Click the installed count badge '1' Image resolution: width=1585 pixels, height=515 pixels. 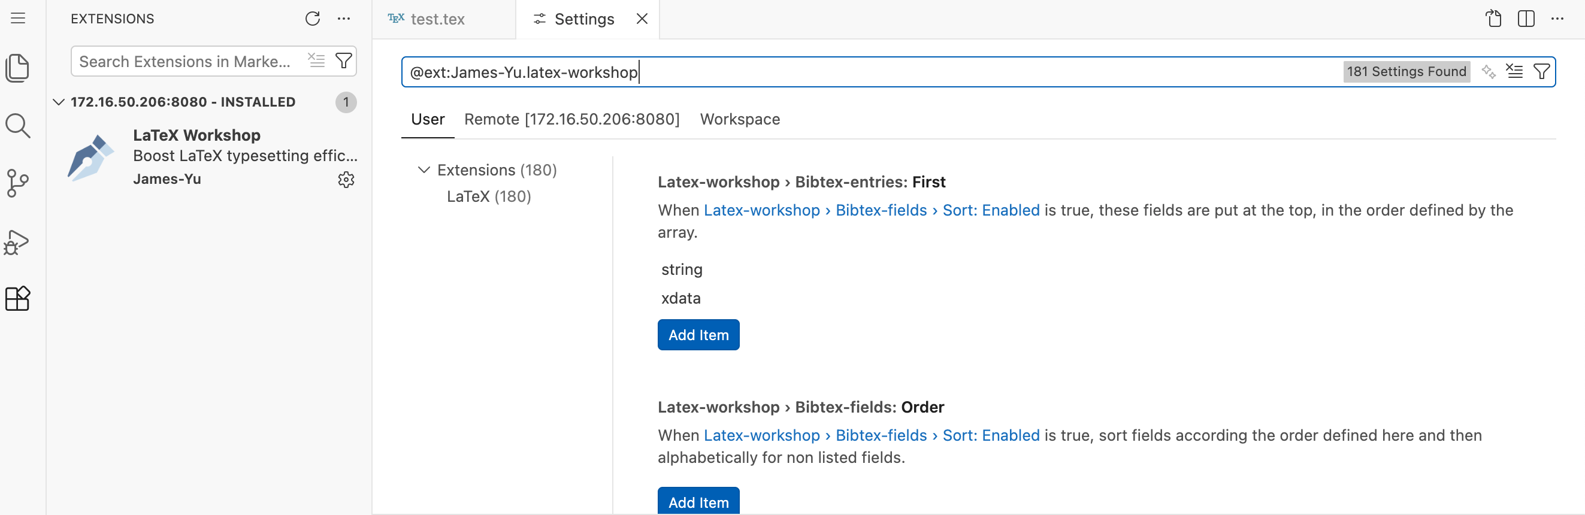(346, 102)
